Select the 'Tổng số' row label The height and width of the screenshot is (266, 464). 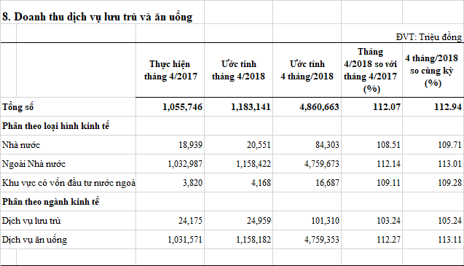17,107
